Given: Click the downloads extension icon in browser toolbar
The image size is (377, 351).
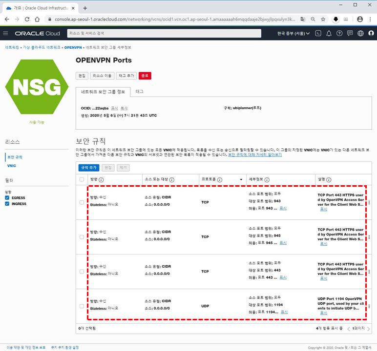Looking at the screenshot, I should pos(335,19).
